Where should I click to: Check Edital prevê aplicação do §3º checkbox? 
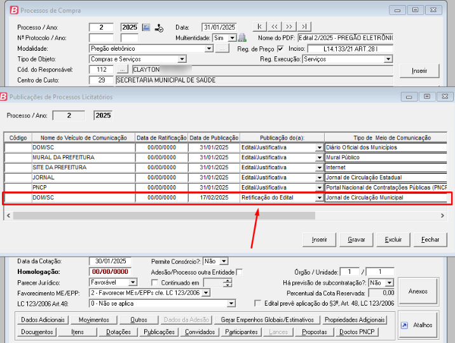[257, 303]
